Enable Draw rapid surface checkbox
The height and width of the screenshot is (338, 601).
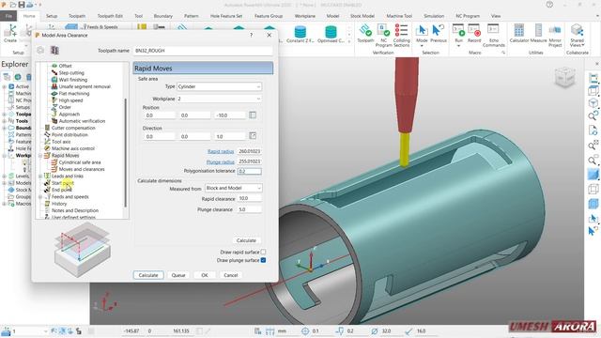(x=263, y=252)
